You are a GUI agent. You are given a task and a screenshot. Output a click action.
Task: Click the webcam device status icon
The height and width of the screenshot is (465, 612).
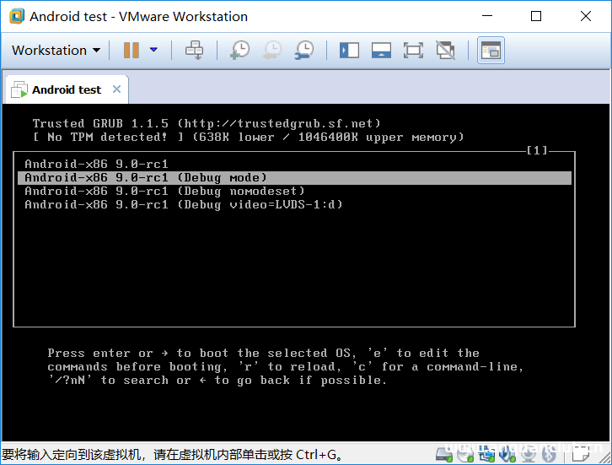point(529,454)
